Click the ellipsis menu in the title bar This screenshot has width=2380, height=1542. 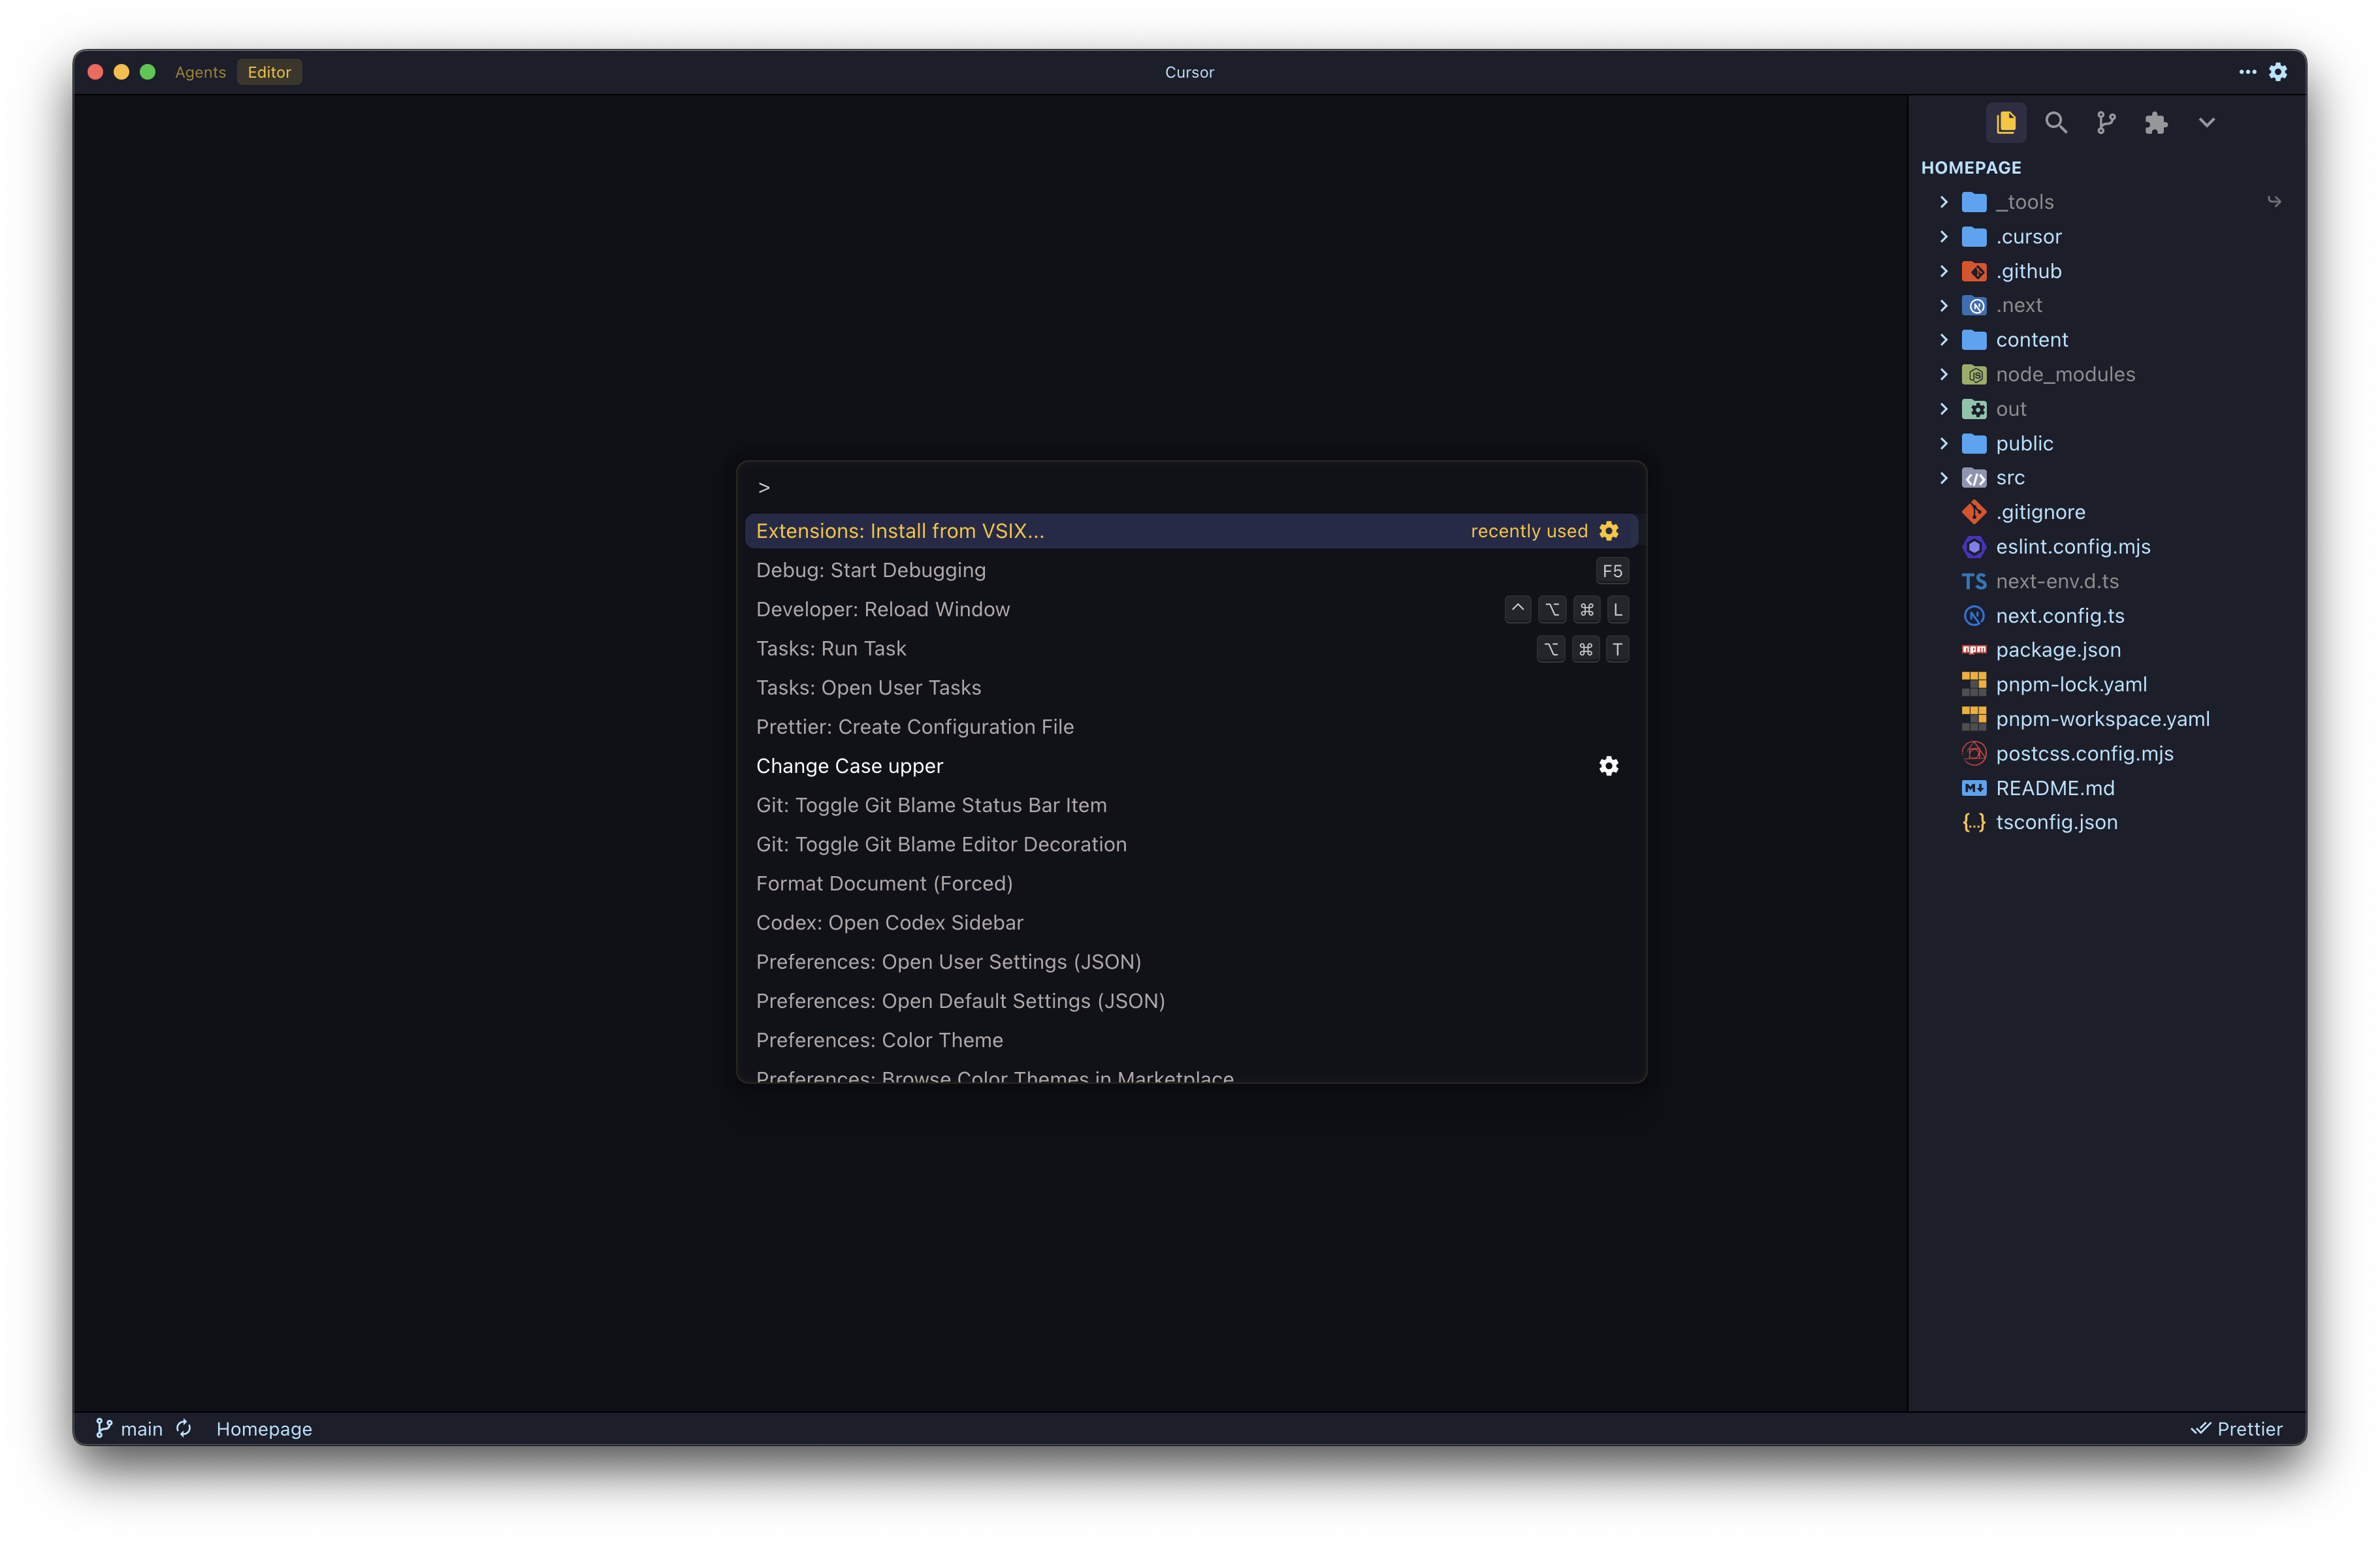coord(2246,71)
